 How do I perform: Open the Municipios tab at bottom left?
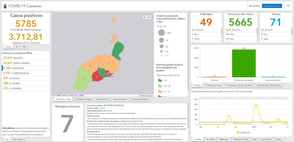pyautogui.click(x=18, y=140)
